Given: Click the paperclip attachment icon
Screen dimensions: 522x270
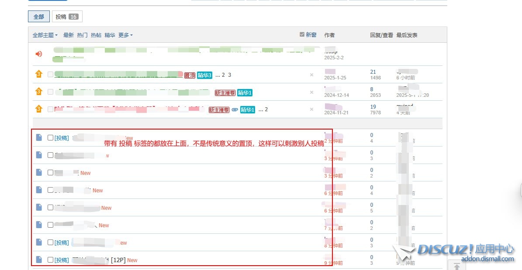Looking at the screenshot, I should (235, 109).
